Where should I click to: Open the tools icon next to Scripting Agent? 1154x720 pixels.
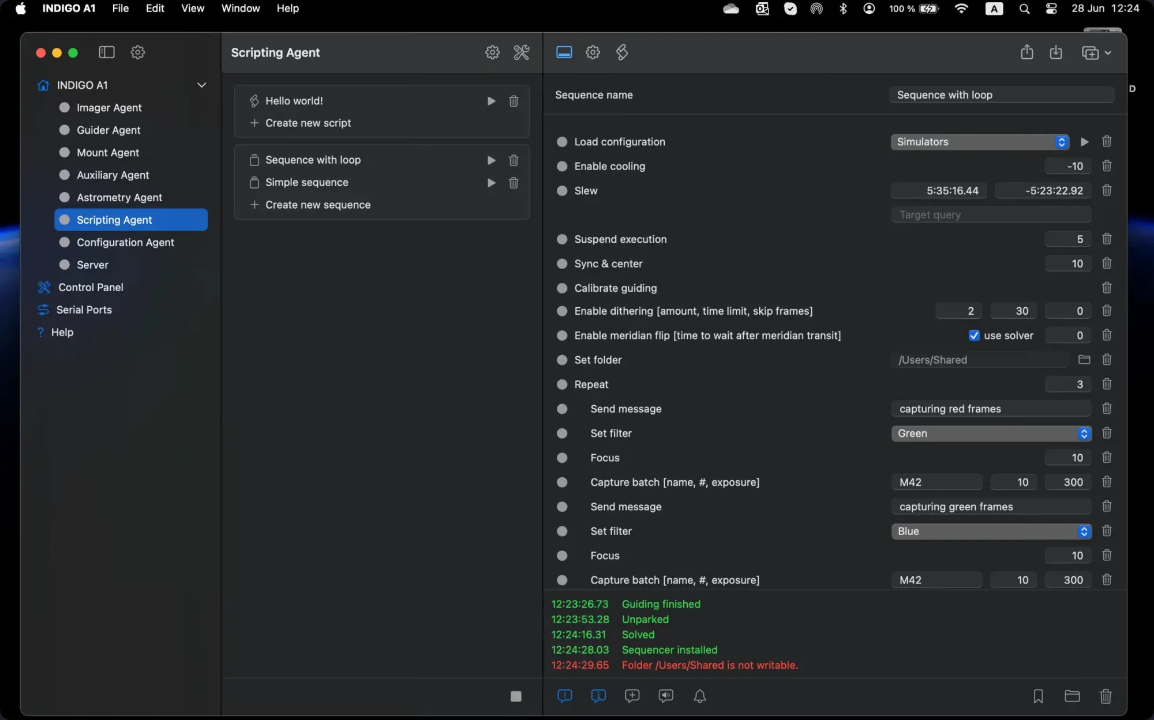point(521,52)
